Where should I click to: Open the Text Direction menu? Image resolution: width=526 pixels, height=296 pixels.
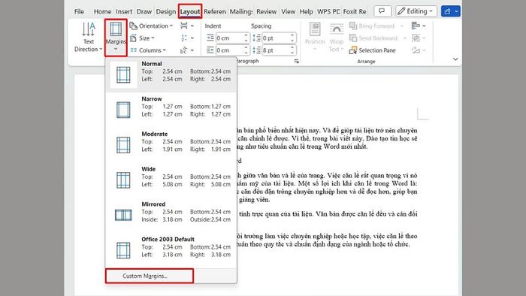[88, 38]
